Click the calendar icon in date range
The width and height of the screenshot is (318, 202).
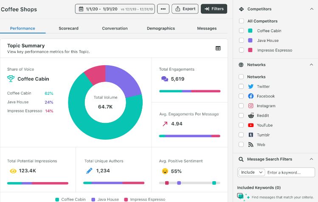[81, 9]
